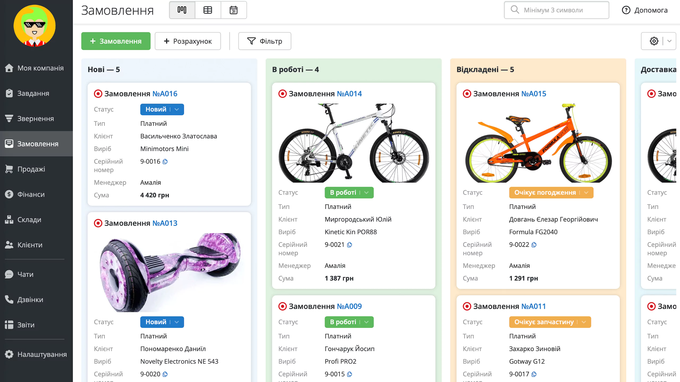Change status Новий of order A013
The height and width of the screenshot is (382, 680).
click(162, 322)
